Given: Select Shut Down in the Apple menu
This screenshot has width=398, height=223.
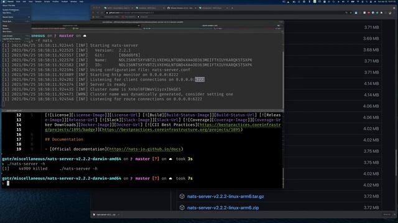Looking at the screenshot, I should tap(7, 32).
